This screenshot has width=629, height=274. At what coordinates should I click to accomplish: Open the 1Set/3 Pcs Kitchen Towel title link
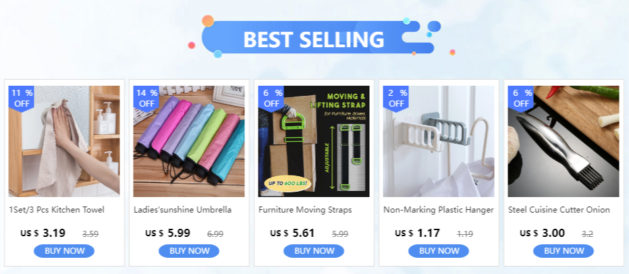point(57,210)
